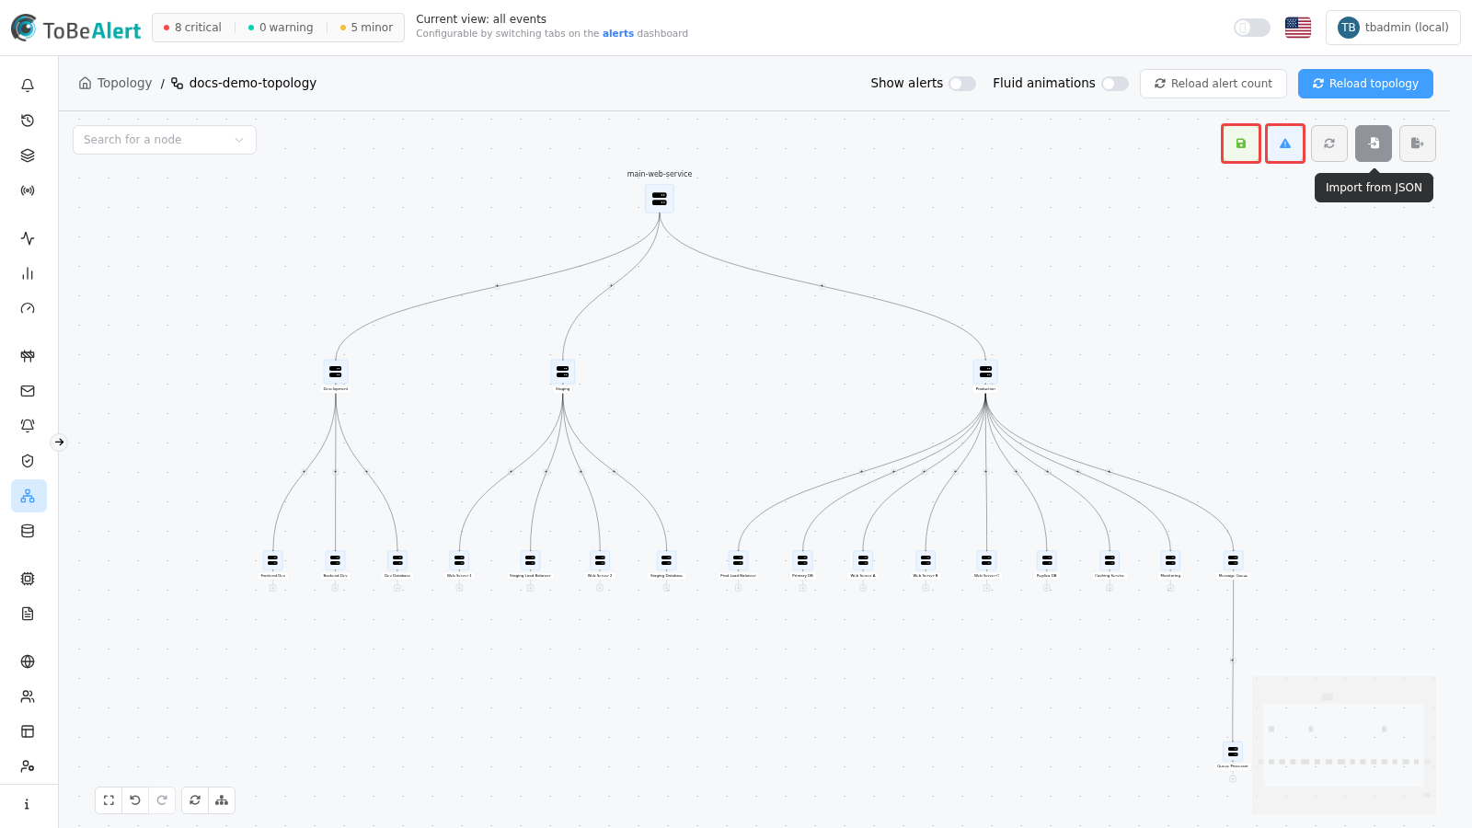Open the Search for a node dropdown
Screen dimensions: 1472x828
[x=165, y=140]
